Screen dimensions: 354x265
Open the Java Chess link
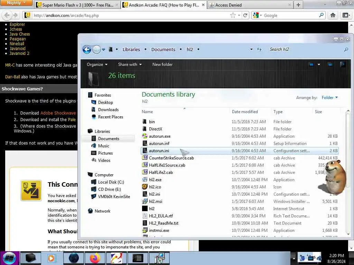[20, 34]
